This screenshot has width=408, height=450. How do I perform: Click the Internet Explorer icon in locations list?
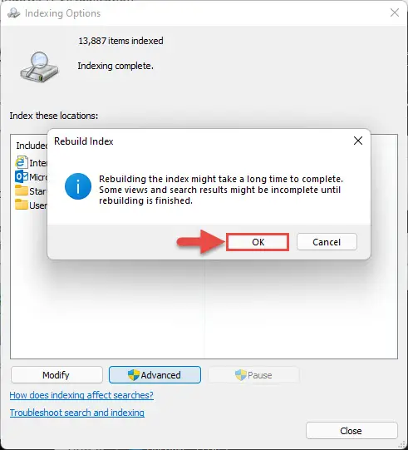click(22, 162)
